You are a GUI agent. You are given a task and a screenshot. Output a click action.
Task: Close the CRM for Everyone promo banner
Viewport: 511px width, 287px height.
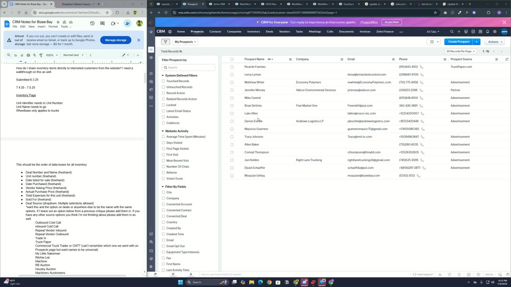click(504, 22)
